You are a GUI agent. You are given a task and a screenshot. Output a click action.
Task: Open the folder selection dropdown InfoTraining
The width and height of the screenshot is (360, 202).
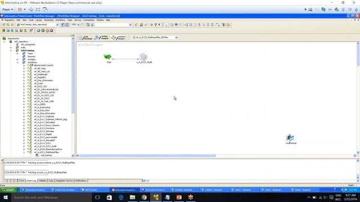(x=57, y=25)
